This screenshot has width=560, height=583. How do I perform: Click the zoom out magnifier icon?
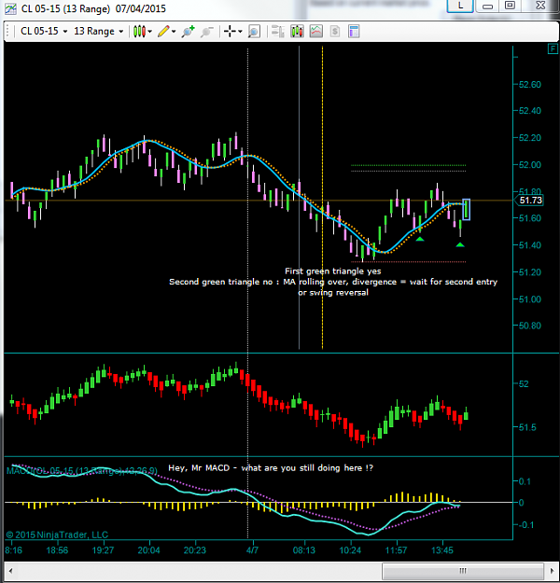(207, 32)
